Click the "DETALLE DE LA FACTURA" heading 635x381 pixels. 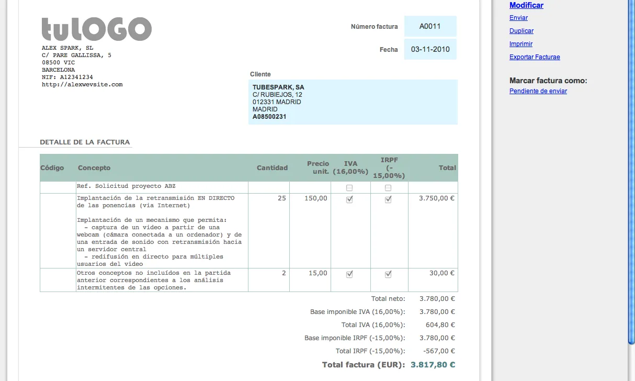click(84, 142)
